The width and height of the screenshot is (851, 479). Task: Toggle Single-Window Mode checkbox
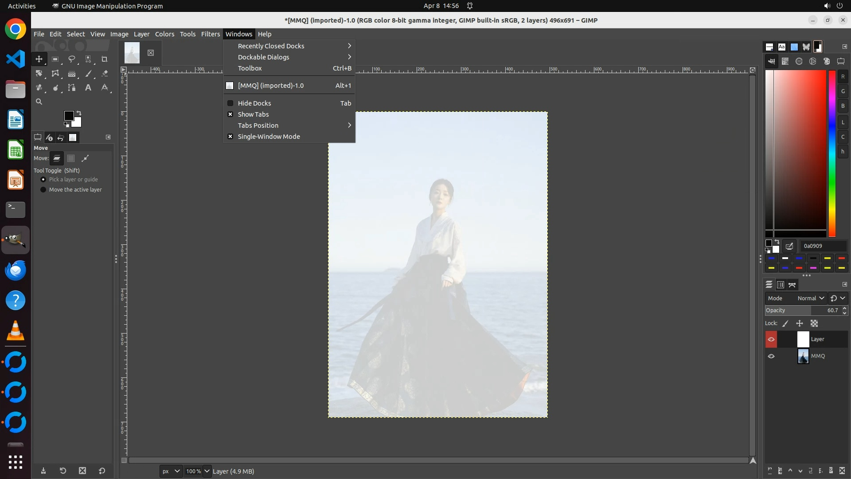[230, 137]
